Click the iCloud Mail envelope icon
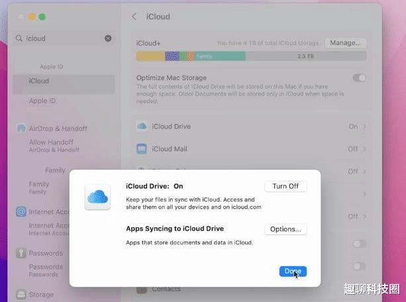The width and height of the screenshot is (406, 302). tap(142, 149)
